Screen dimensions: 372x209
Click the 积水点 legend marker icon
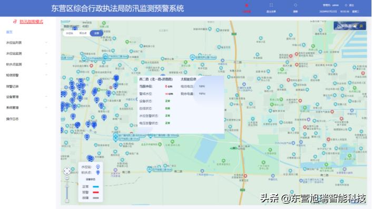98,173
